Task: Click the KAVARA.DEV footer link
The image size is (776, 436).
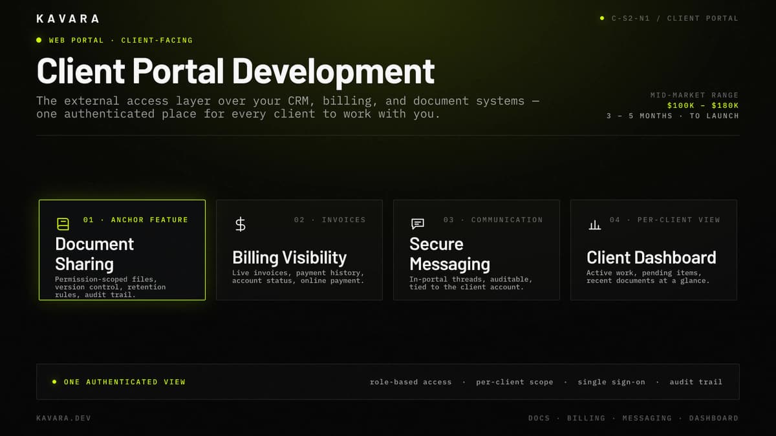Action: coord(64,418)
